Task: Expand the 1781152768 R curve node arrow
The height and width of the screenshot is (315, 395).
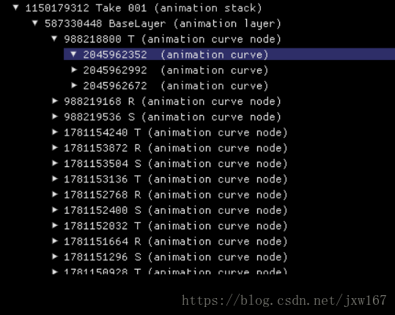Action: (55, 194)
